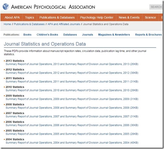Open 2006 Summary Report of Journal Operations
This screenshot has height=149, width=164.
coord(72,125)
